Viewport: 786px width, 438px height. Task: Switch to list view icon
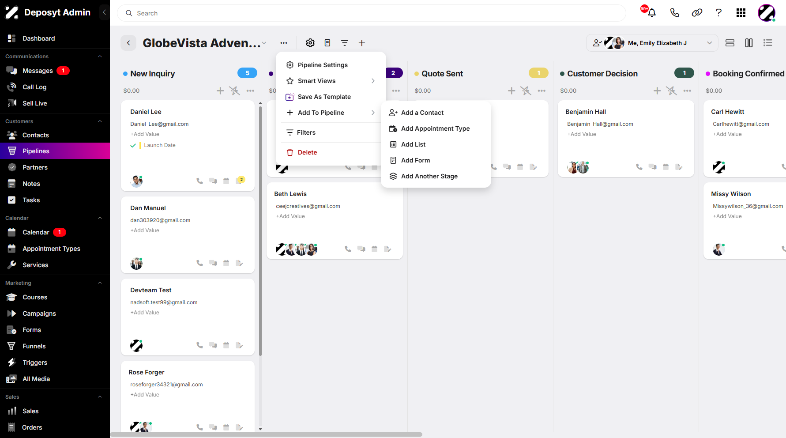768,43
